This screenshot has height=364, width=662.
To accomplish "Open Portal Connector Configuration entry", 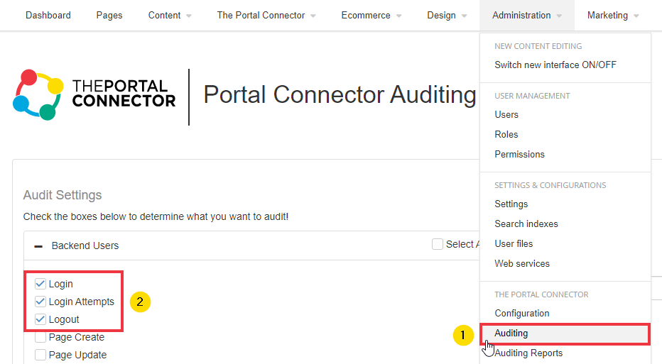I will [522, 314].
